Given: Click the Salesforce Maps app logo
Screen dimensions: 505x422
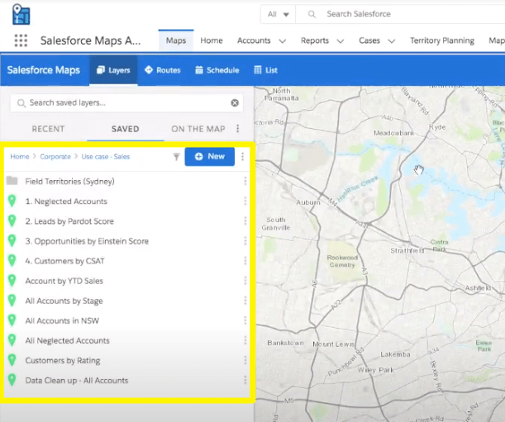Looking at the screenshot, I should [21, 15].
